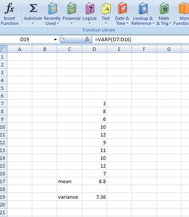Open the Financial functions book icon
This screenshot has height=217, width=189.
(x=72, y=8)
